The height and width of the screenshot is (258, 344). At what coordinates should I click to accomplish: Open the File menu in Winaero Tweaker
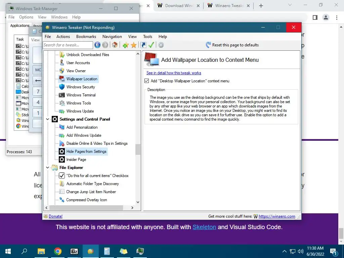tap(48, 37)
